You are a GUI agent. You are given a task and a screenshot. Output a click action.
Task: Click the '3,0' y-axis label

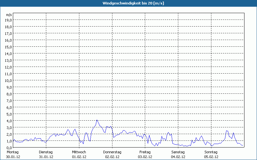pyautogui.click(x=9, y=127)
